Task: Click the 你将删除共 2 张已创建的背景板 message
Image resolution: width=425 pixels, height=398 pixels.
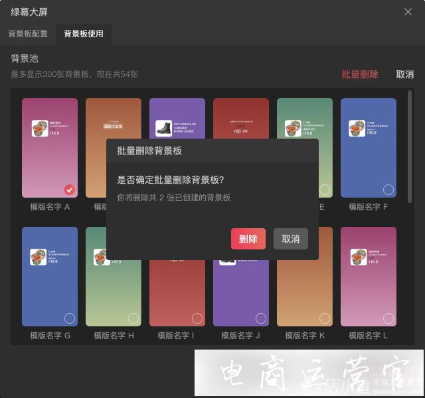Action: pos(174,198)
